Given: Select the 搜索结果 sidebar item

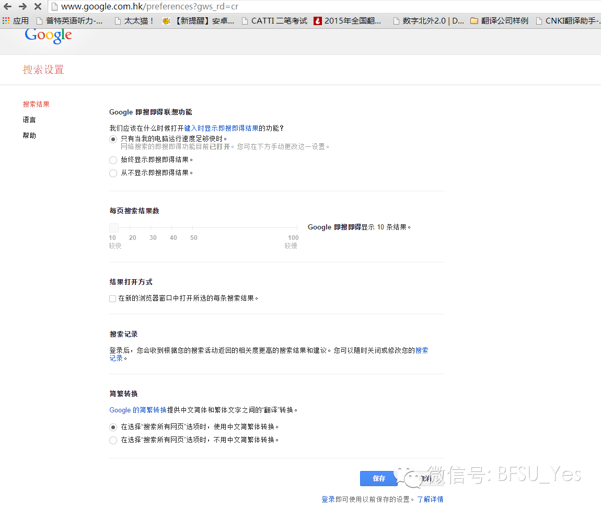Looking at the screenshot, I should point(36,104).
